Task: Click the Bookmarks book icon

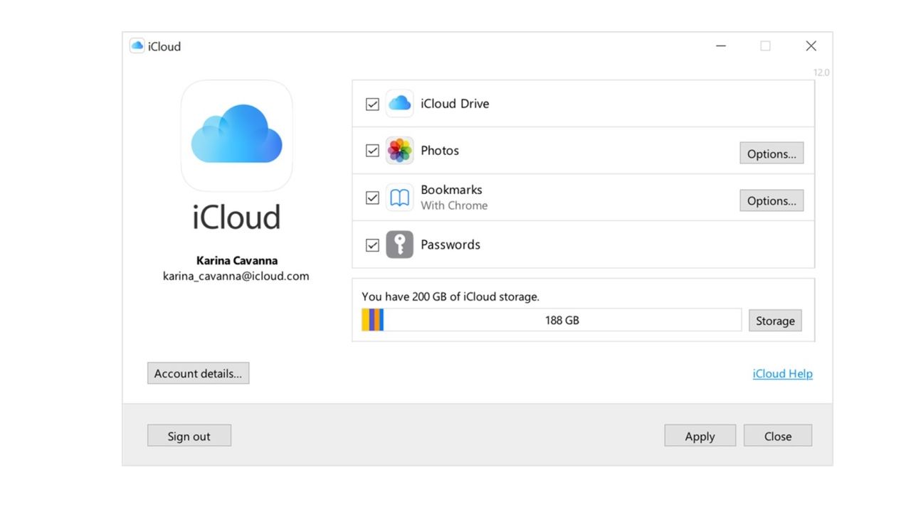Action: tap(399, 197)
